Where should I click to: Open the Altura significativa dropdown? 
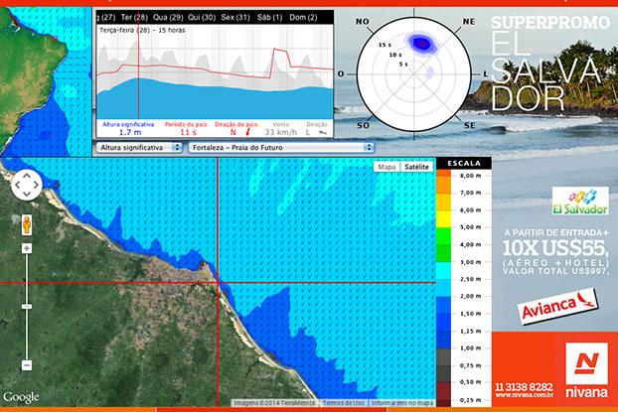pyautogui.click(x=139, y=147)
